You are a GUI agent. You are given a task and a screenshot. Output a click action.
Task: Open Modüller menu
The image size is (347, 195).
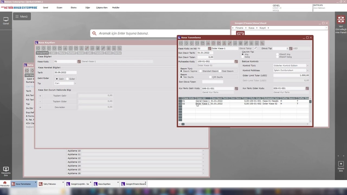point(116,8)
